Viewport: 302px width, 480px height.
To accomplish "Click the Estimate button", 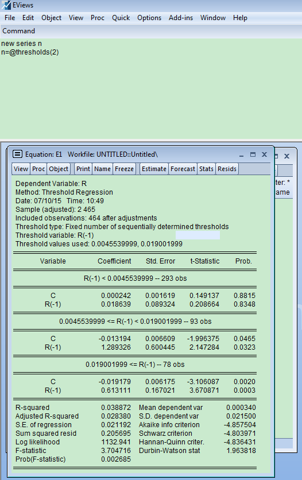I will click(x=154, y=169).
